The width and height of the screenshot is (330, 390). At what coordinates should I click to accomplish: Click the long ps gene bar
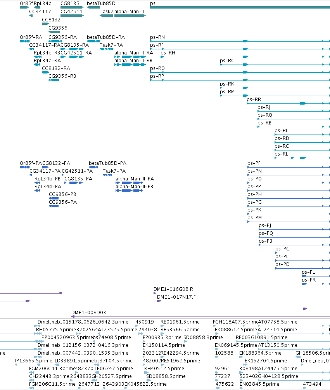[240, 7]
